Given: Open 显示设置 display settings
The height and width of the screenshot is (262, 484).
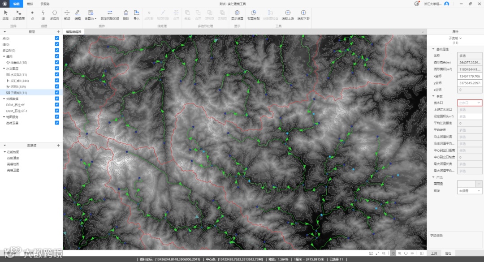Looking at the screenshot, I should tap(237, 14).
